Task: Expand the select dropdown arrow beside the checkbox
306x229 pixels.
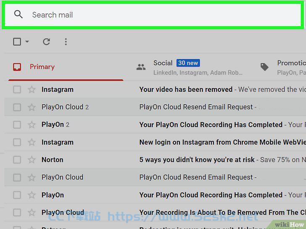Action: 27,42
